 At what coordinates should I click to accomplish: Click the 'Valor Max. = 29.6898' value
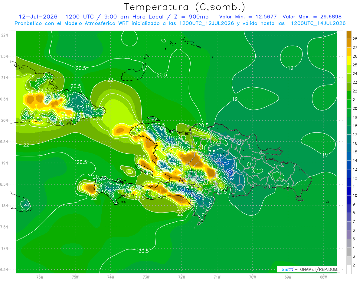point(312,17)
